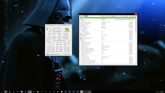The height and width of the screenshot is (93, 165).
Task: Click the refresh icon in Profile Inspector toolbar
Action: 106,16
